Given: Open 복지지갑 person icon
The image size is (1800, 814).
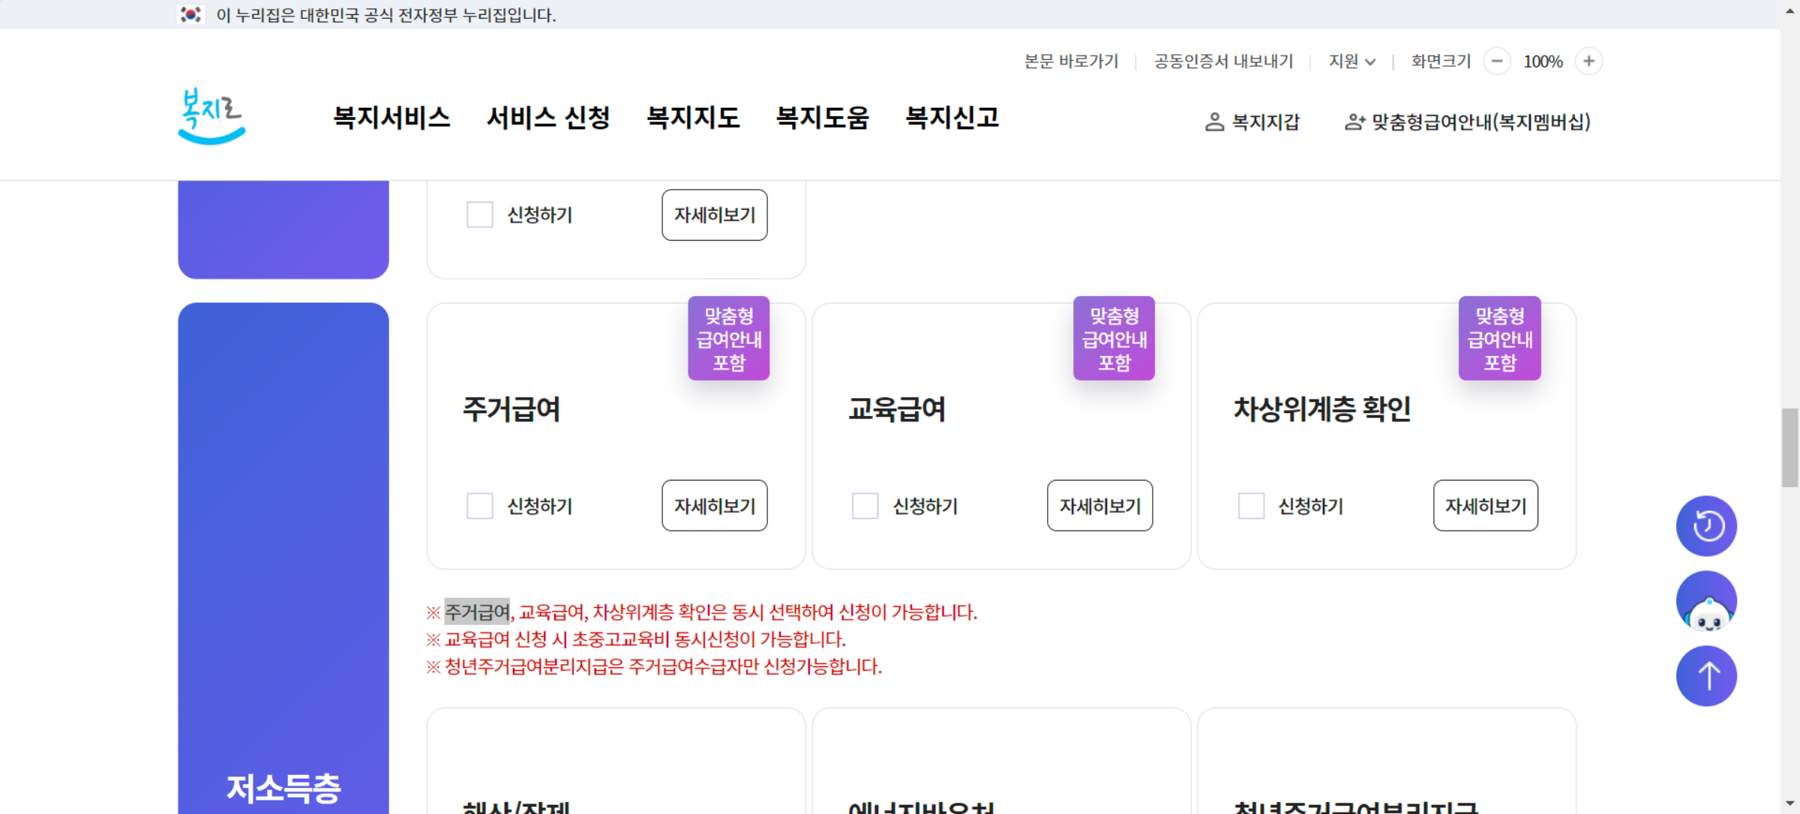Looking at the screenshot, I should (1214, 122).
